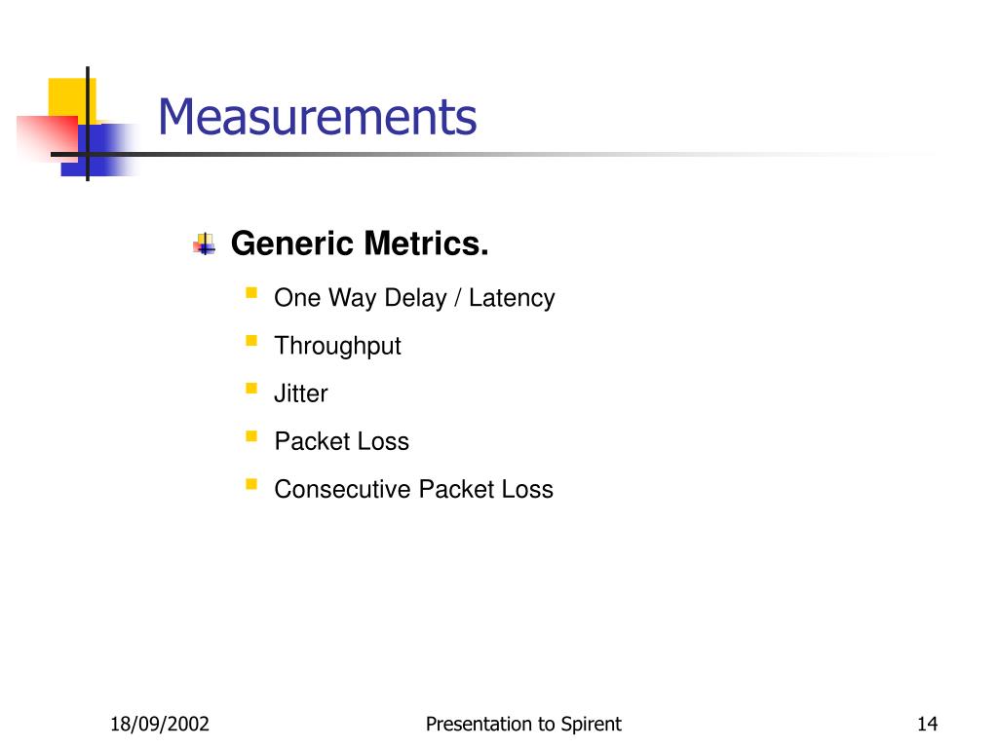
Task: Click the yellow bullet beside Consecutive Packet Loss
Action: tap(251, 485)
